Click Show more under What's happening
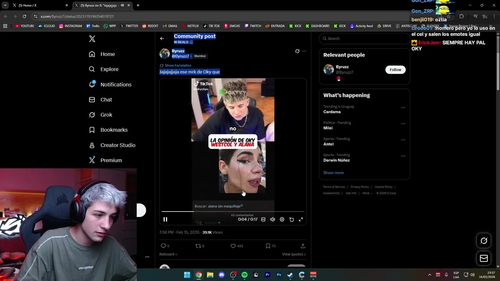The image size is (500, 281). tap(333, 173)
